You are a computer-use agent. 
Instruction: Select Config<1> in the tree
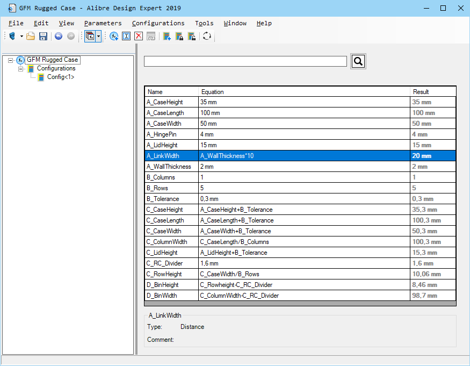pyautogui.click(x=61, y=77)
